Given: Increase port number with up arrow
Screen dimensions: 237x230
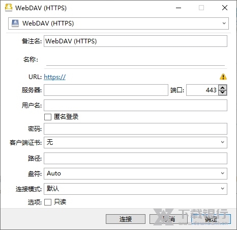Looking at the screenshot, I should (x=223, y=87).
